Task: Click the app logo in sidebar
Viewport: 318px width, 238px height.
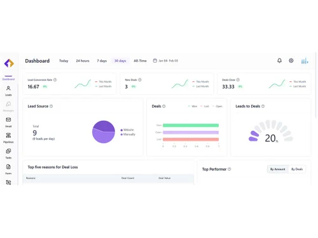Action: pyautogui.click(x=9, y=63)
